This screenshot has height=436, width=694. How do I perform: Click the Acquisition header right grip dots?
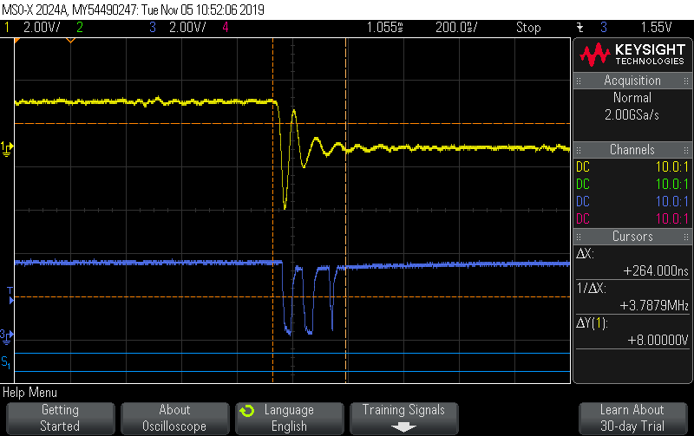pyautogui.click(x=685, y=81)
